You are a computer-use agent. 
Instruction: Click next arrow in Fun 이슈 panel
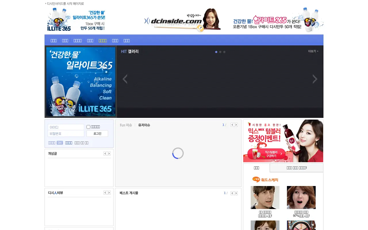point(236,125)
